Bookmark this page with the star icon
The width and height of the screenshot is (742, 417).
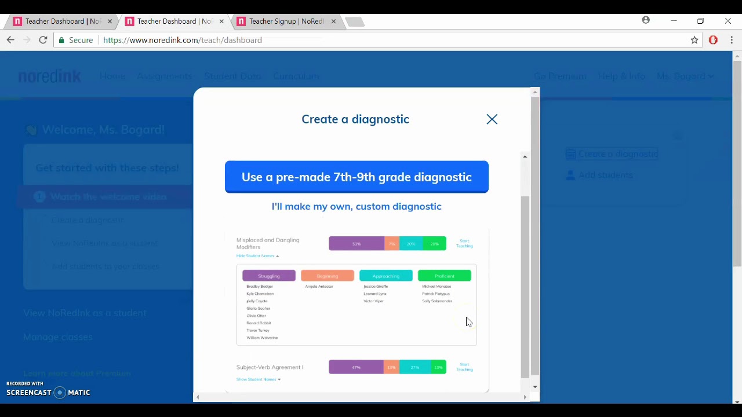point(694,40)
